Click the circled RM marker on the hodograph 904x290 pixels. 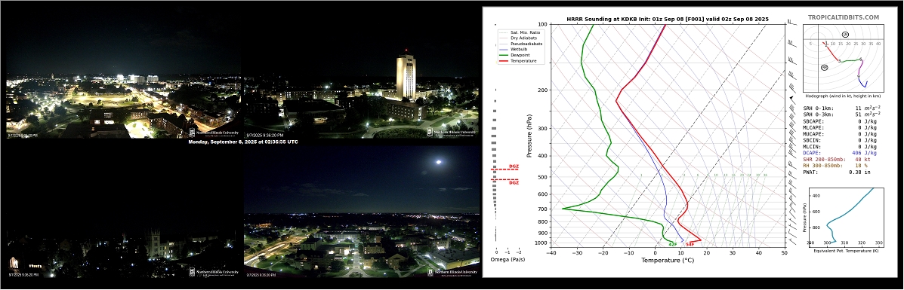point(825,68)
